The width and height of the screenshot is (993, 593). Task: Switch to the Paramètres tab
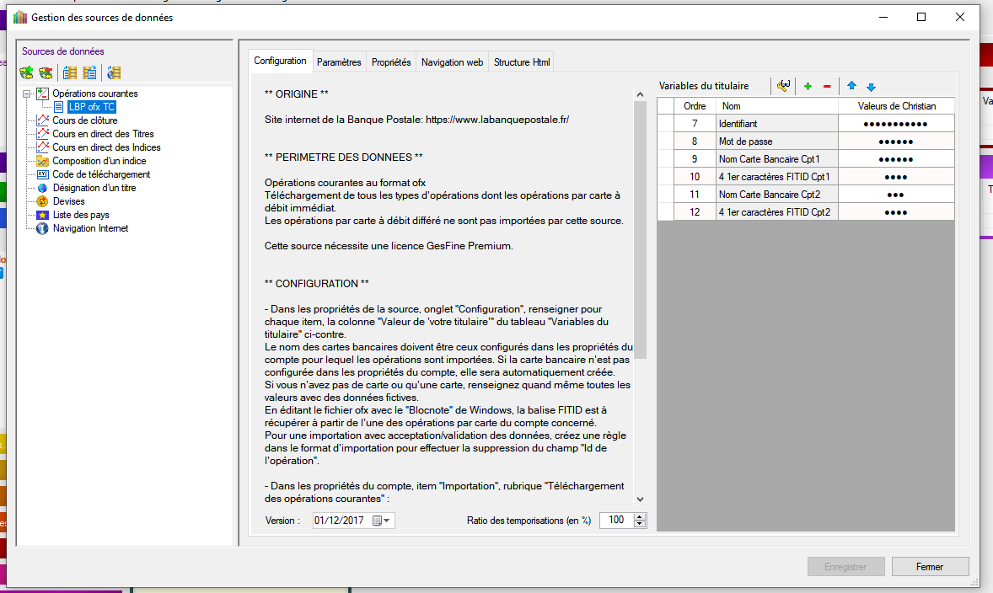339,62
